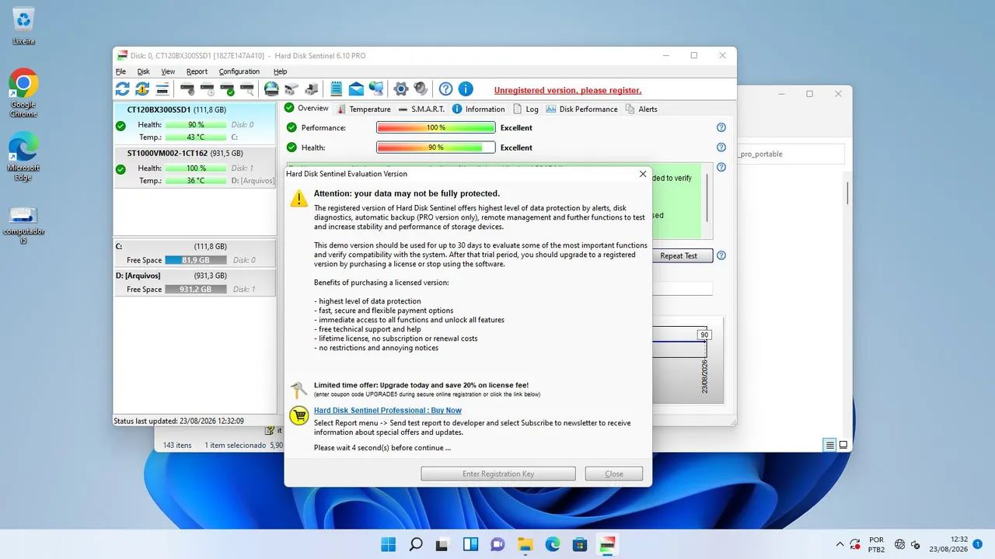Click Hard Disk Sentinel taskbar icon
The height and width of the screenshot is (559, 995).
coord(606,544)
